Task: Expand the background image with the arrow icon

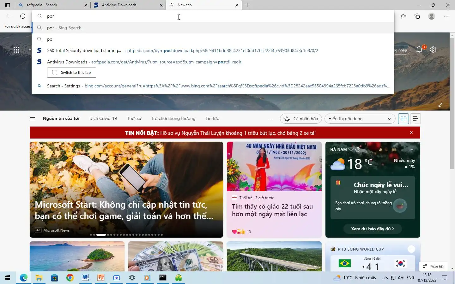Action: (440, 105)
